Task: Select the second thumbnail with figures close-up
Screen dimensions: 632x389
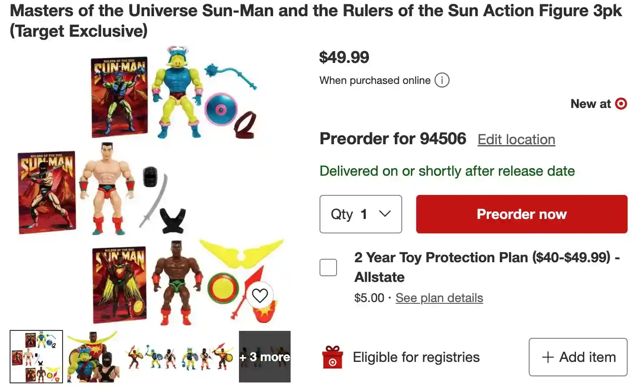Action: click(x=92, y=357)
